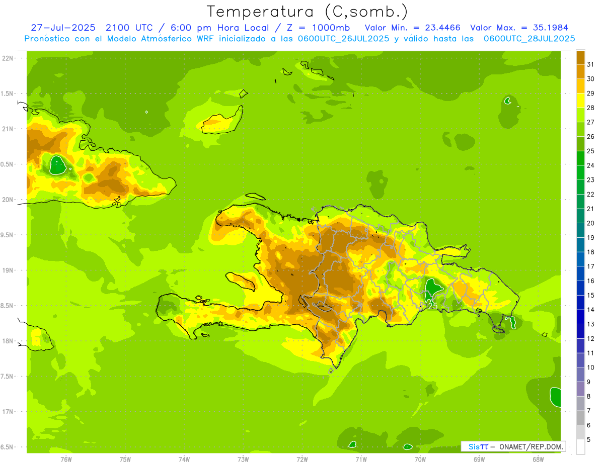This screenshot has width=604, height=466.
Task: Click the legend value '5'
Action: click(588, 440)
